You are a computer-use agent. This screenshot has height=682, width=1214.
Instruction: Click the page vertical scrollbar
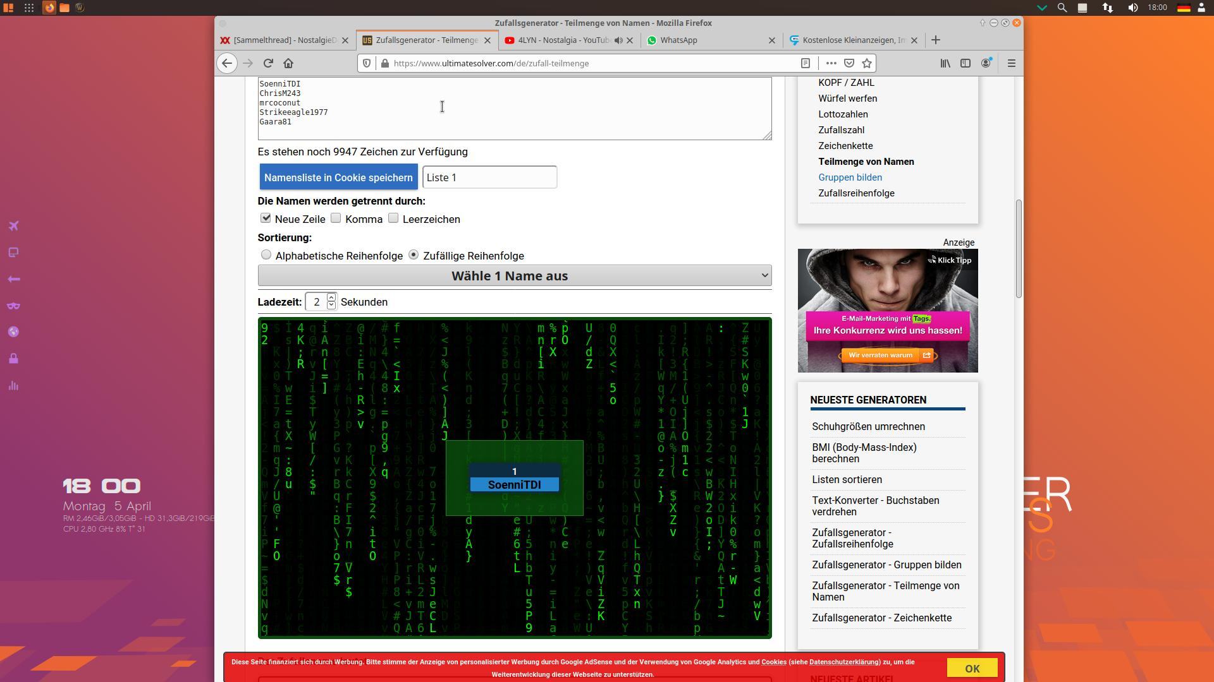(1019, 249)
